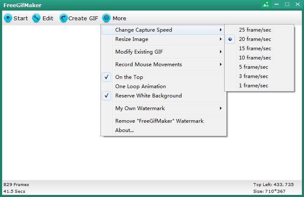Click the Start label in toolbar
This screenshot has width=304, height=197.
click(21, 18)
